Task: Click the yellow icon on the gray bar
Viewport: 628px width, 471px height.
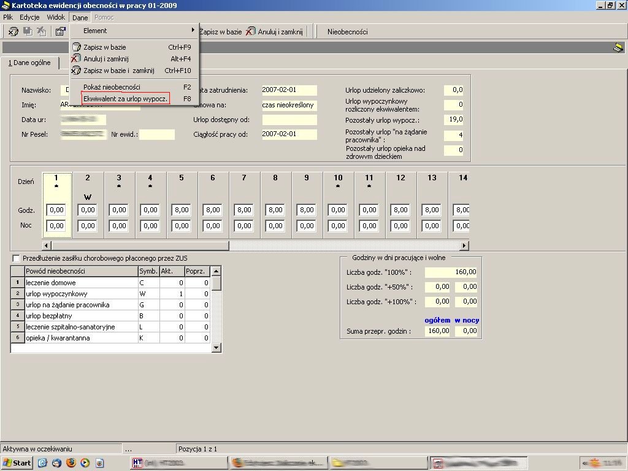Action: point(618,48)
